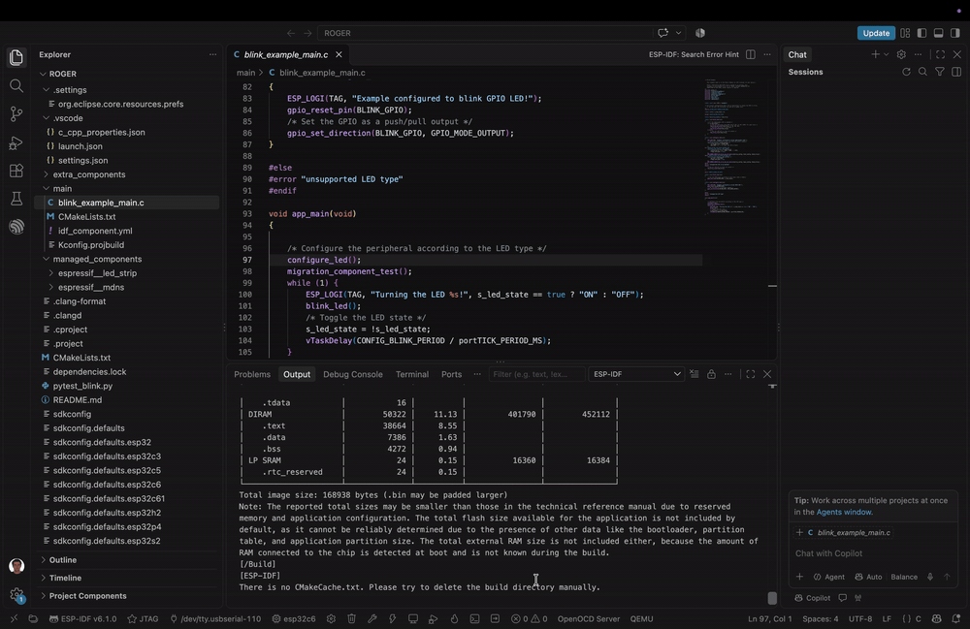
Task: Click the full clean trash icon
Action: tap(351, 618)
